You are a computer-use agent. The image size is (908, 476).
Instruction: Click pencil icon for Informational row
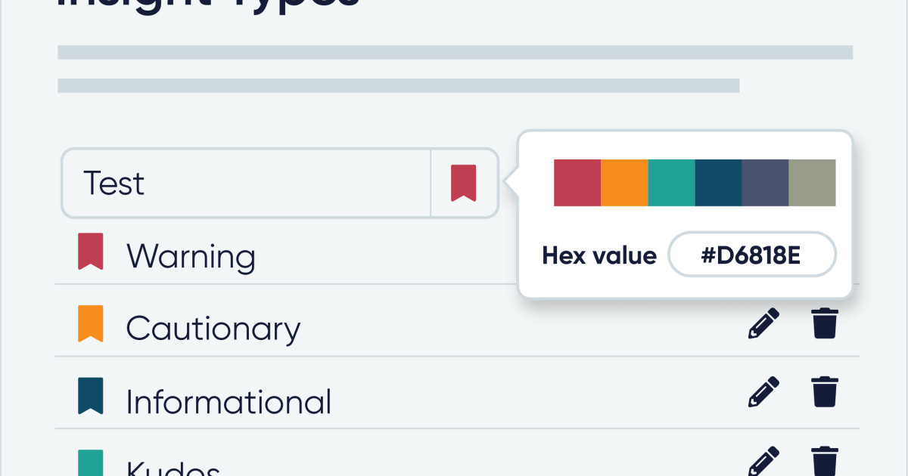tap(763, 393)
